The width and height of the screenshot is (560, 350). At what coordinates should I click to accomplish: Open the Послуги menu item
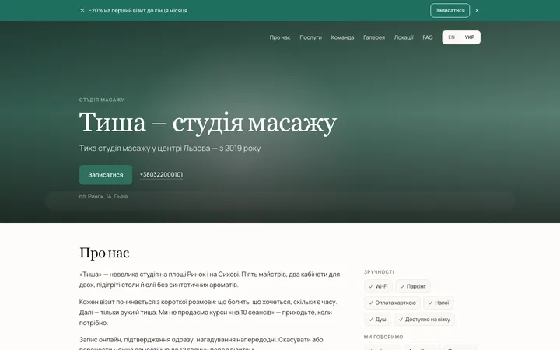coord(310,37)
